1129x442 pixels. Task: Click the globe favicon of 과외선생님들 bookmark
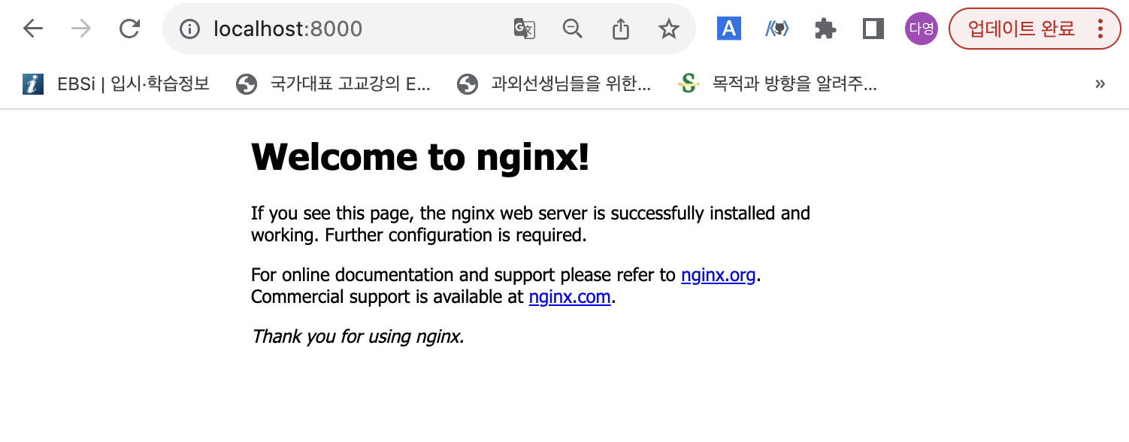tap(467, 83)
